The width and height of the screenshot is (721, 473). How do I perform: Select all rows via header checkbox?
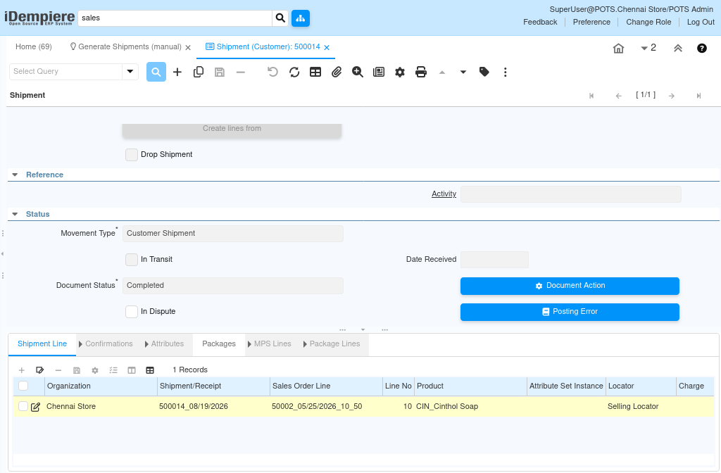23,386
